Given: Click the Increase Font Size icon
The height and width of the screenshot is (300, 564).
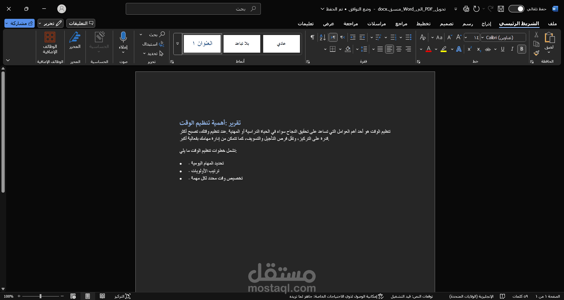Looking at the screenshot, I should [x=459, y=37].
